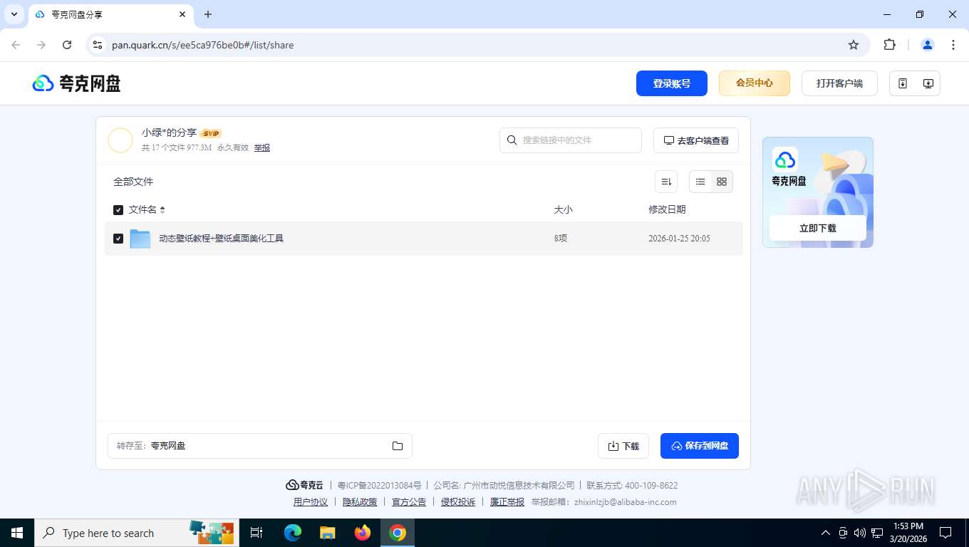Open File Explorer from the taskbar

(x=327, y=533)
